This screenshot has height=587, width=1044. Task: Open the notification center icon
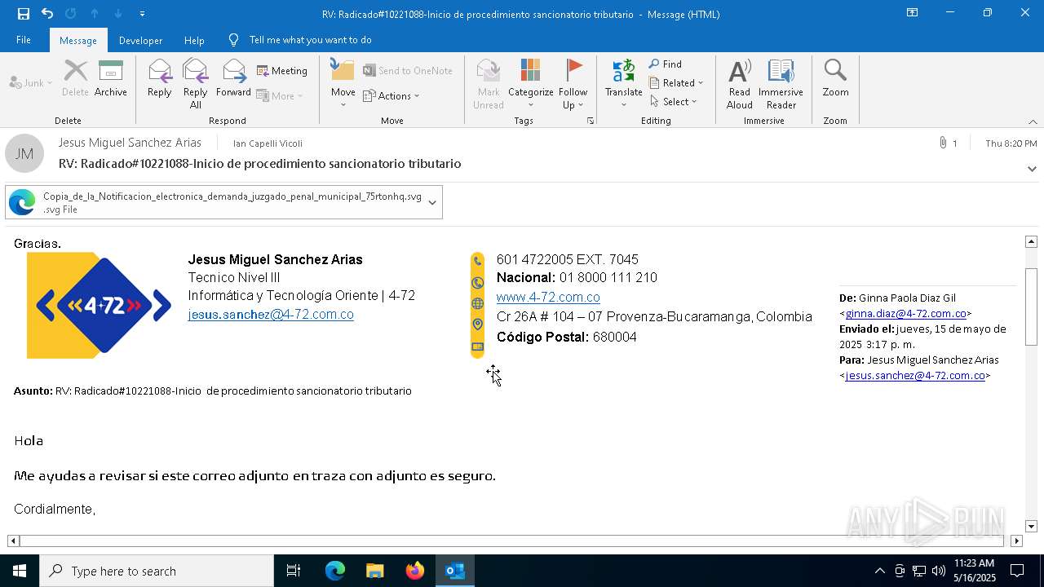click(1017, 571)
